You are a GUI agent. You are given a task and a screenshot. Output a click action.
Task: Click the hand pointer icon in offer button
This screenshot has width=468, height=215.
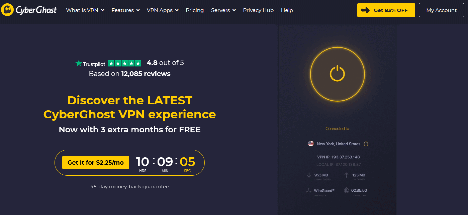point(366,10)
